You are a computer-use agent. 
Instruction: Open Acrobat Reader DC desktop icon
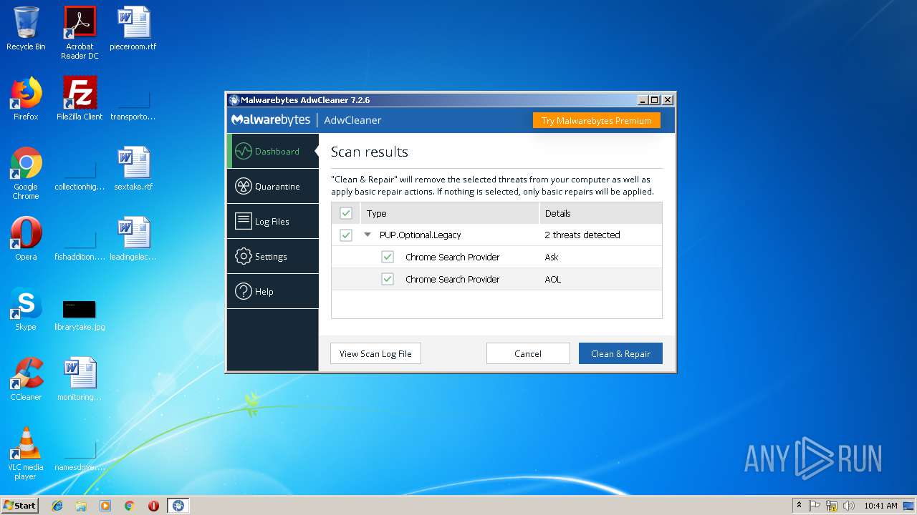[x=80, y=33]
